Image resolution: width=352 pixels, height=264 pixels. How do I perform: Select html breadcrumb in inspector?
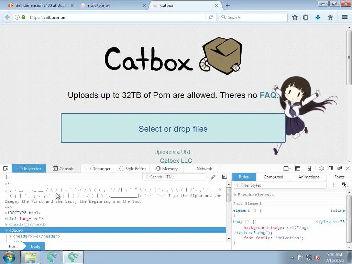[x=13, y=246]
